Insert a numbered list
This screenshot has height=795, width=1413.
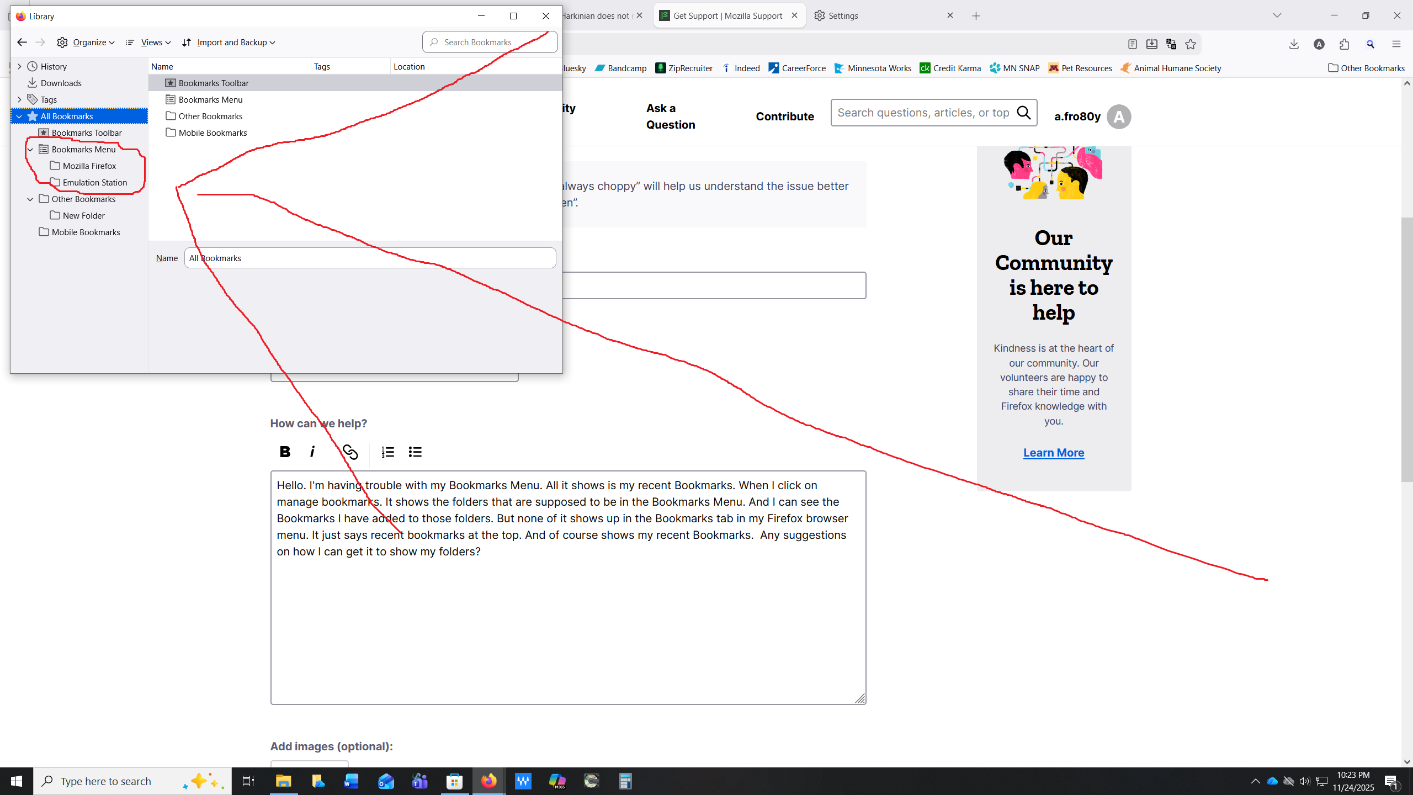pos(387,452)
